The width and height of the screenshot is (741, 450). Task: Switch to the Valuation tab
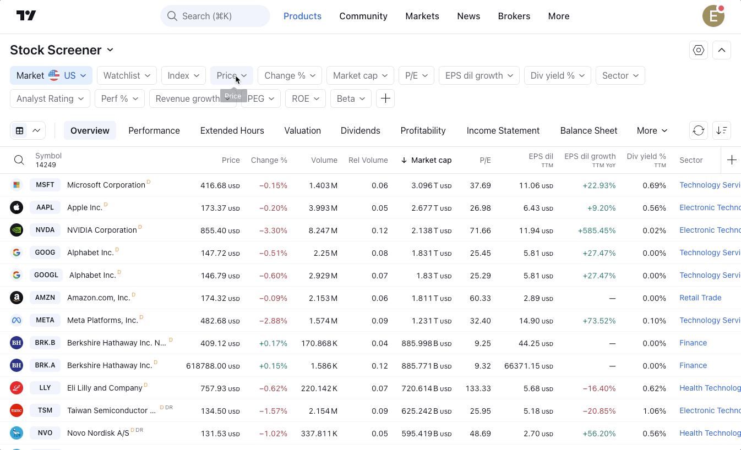(x=303, y=130)
